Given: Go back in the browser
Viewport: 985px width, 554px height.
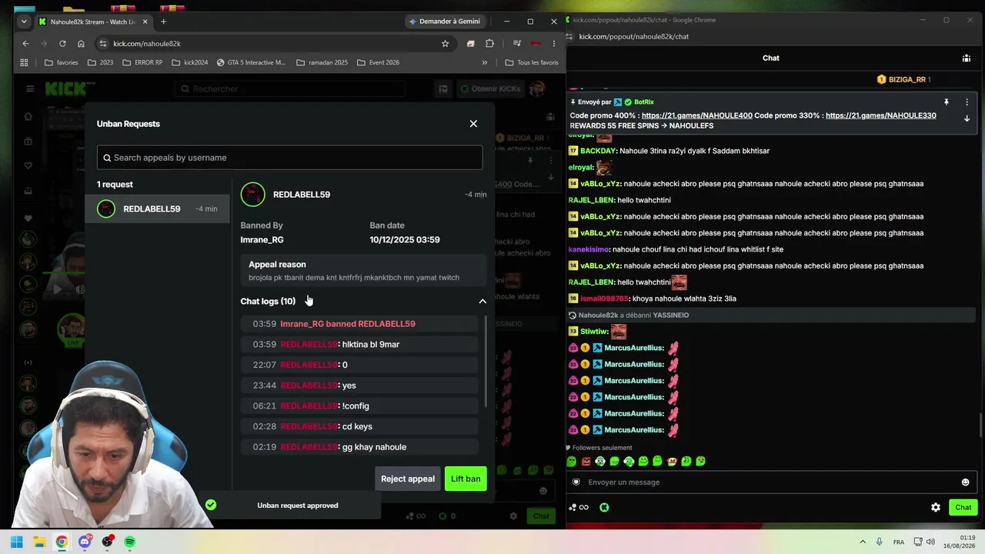Looking at the screenshot, I should pyautogui.click(x=25, y=44).
